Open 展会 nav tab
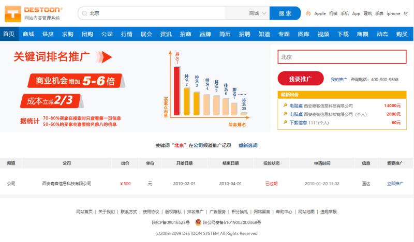The width and height of the screenshot is (414, 242). click(146, 34)
